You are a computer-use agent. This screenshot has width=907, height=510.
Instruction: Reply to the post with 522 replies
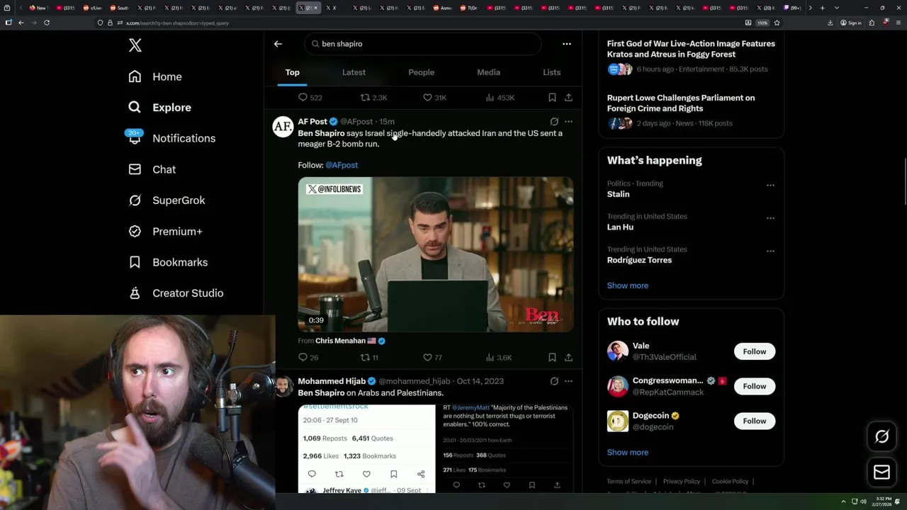pyautogui.click(x=310, y=98)
